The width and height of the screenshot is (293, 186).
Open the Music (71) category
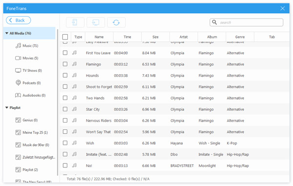coord(26,45)
